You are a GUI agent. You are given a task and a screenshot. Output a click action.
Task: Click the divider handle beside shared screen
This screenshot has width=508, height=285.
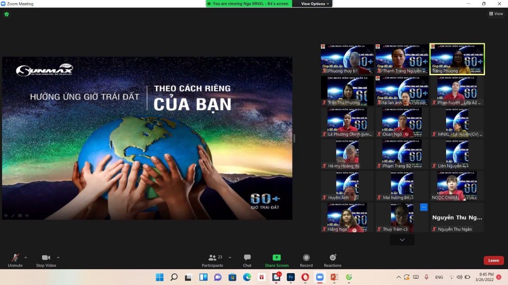tap(294, 138)
